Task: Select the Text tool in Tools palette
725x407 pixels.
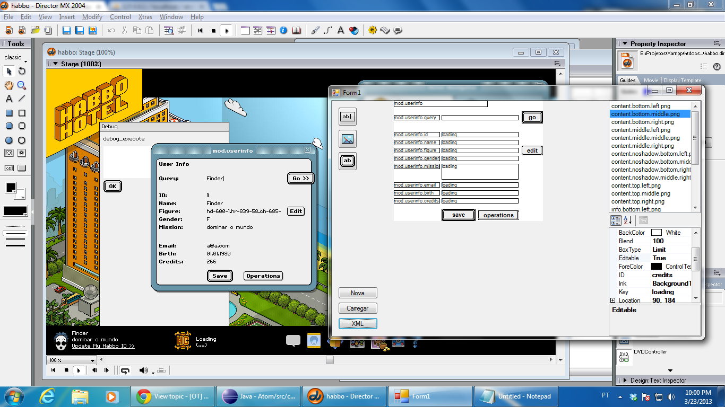Action: point(9,99)
